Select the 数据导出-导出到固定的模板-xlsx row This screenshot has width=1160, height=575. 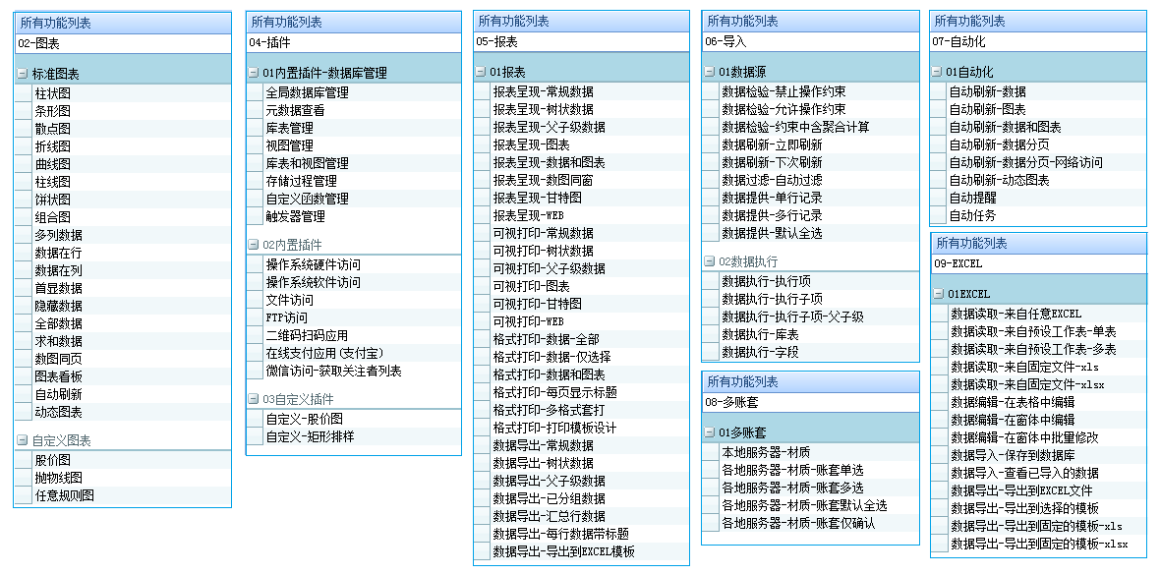point(1039,544)
